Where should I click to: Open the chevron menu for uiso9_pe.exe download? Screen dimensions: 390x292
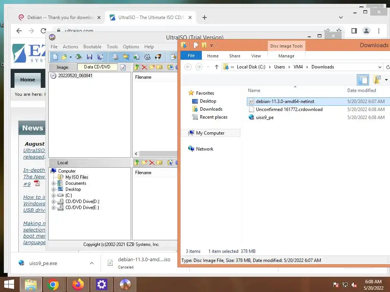[x=92, y=263]
